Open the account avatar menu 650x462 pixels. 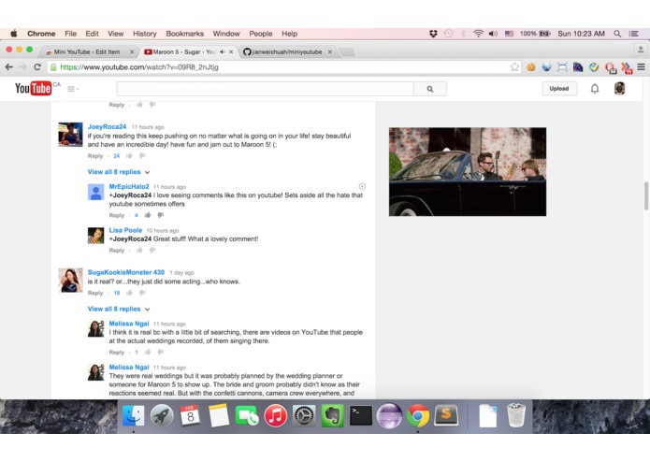620,88
